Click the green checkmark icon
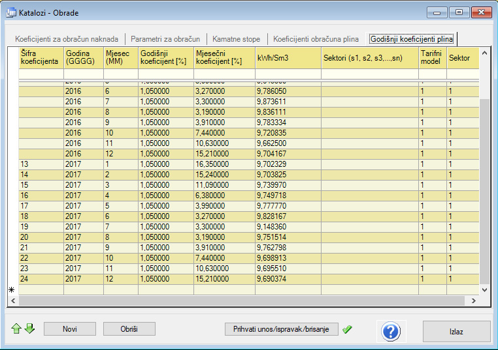Image resolution: width=498 pixels, height=350 pixels. click(x=347, y=329)
